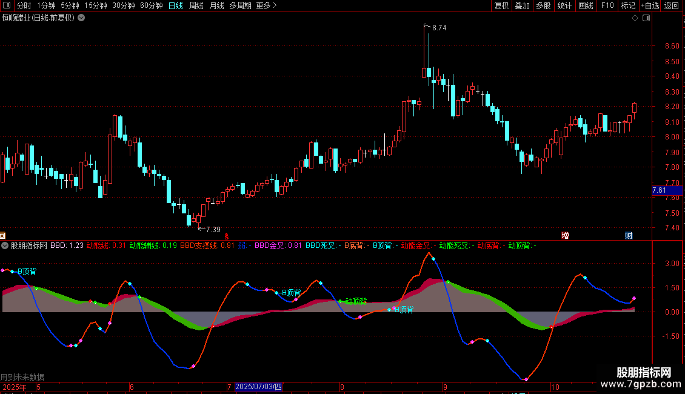Click the small square icon at chart bottom-left
The height and width of the screenshot is (394, 685).
2,235
